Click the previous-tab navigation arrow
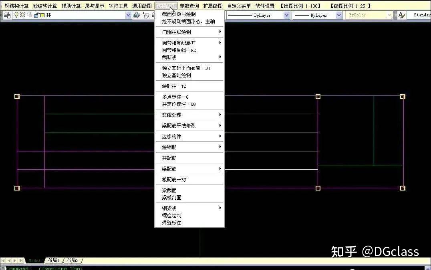The height and width of the screenshot is (270, 431). pyautogui.click(x=9, y=260)
